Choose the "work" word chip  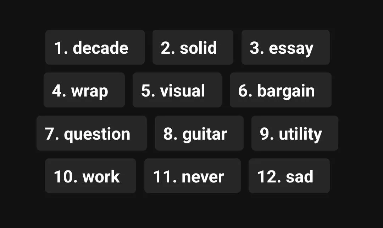[90, 176]
